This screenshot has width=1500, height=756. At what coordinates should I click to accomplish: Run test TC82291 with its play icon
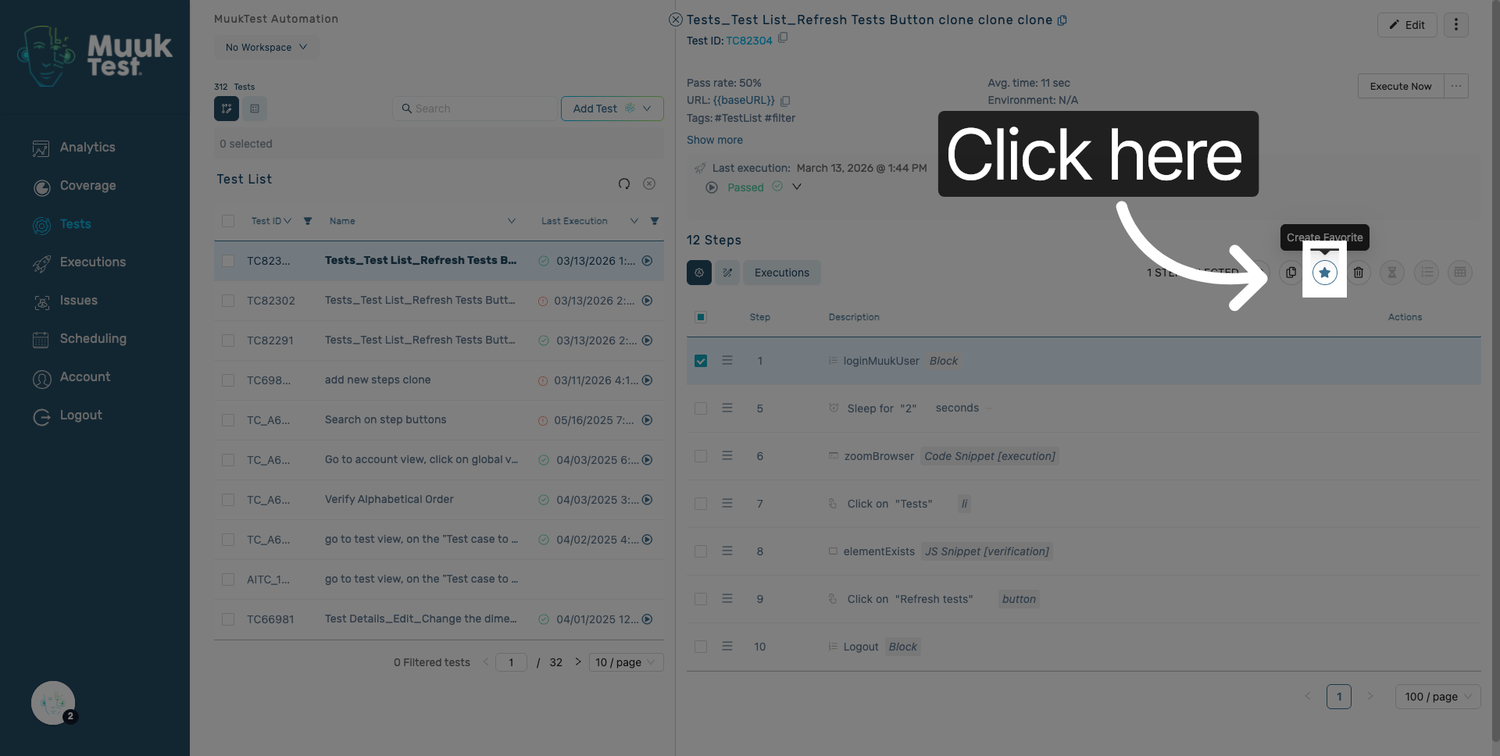click(x=647, y=341)
